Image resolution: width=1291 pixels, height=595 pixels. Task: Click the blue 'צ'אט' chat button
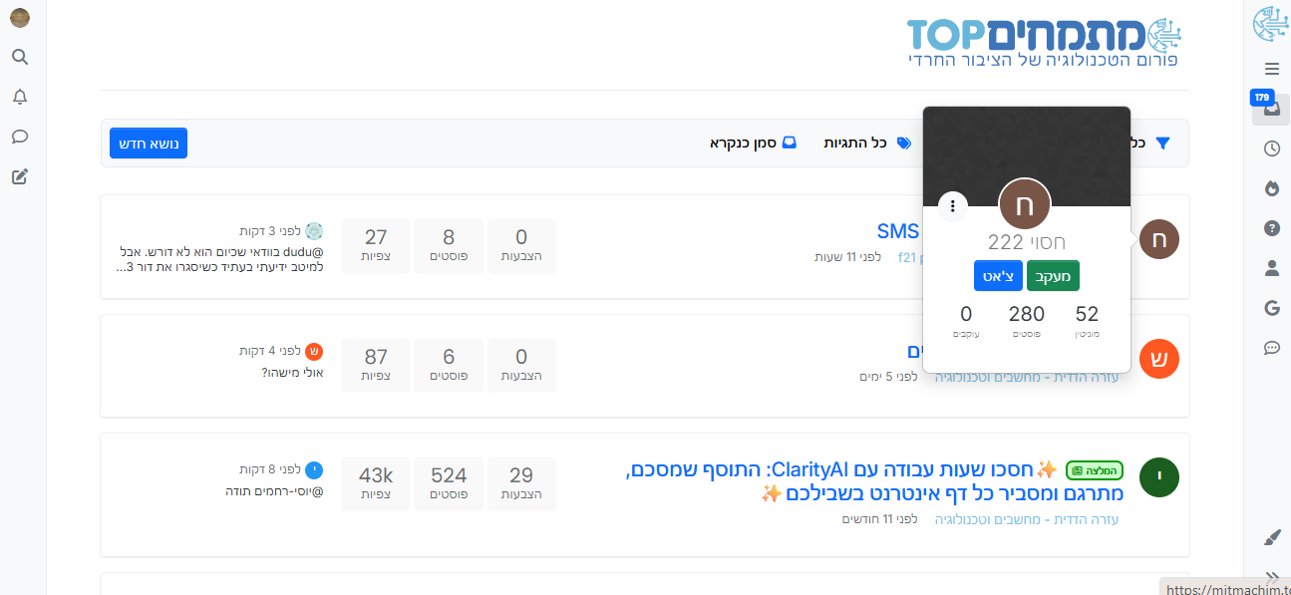coord(998,275)
